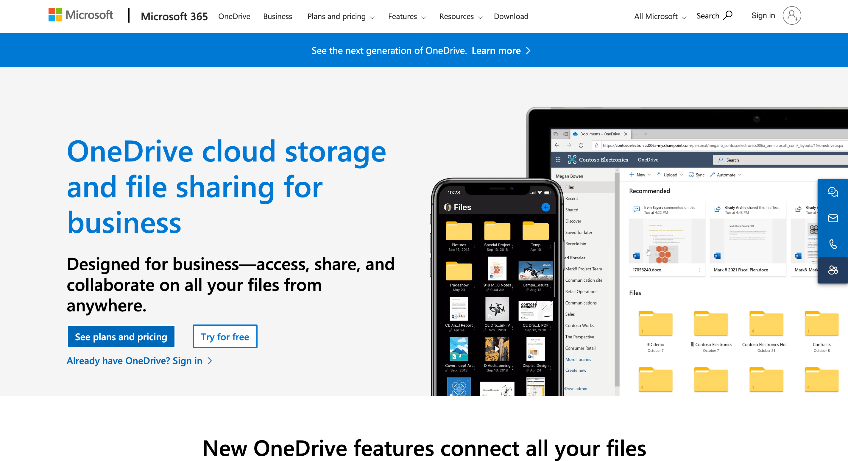Screen dimensions: 848x461
Task: Click the Search field in Contoso OneDrive
Action: [780, 160]
